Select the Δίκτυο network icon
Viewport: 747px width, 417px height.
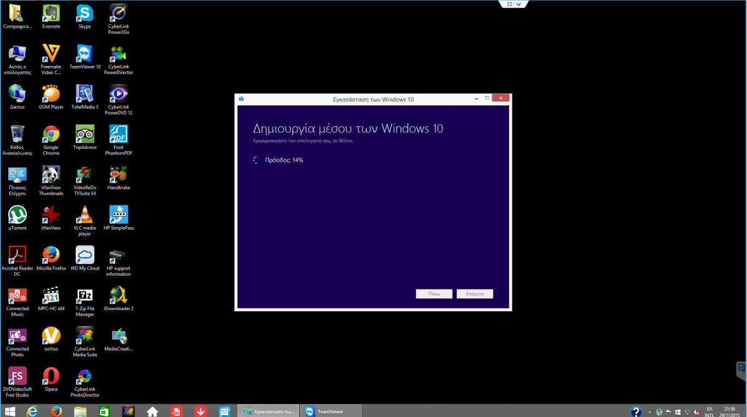17,97
